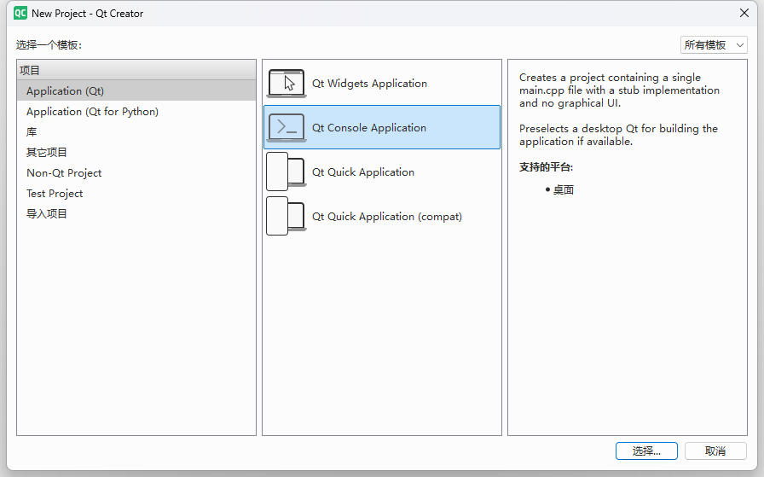Open the 所有模板 template filter dropdown
Screen dimensions: 764x477
[714, 45]
